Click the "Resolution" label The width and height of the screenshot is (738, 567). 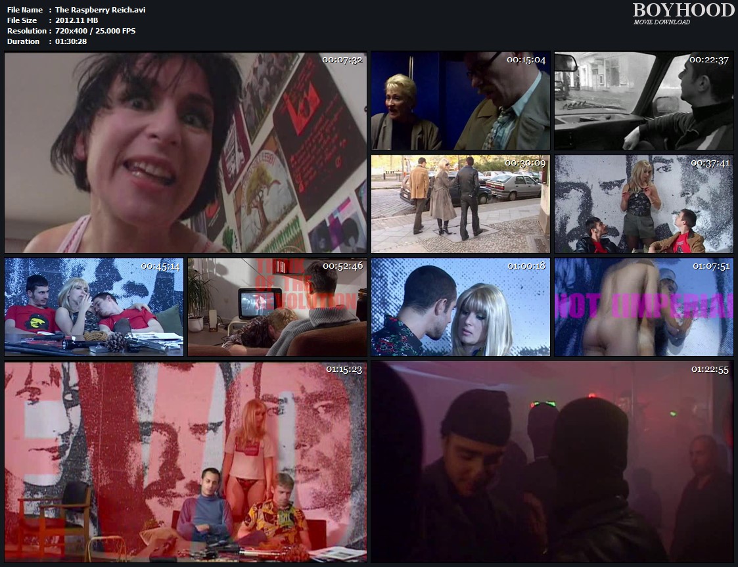pos(27,31)
